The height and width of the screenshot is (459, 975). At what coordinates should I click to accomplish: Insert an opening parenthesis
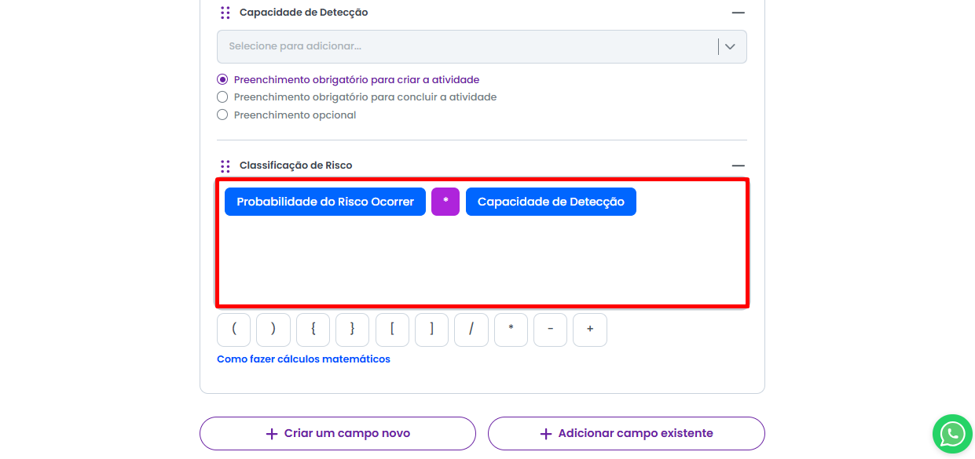tap(234, 330)
